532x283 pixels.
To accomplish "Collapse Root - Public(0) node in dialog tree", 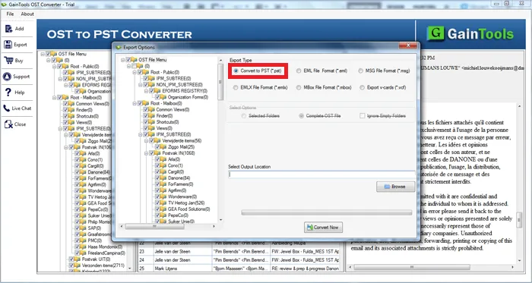I will pos(135,72).
